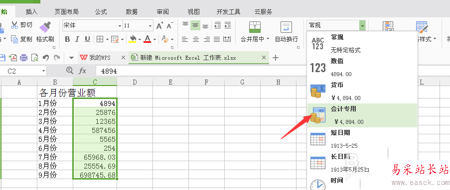Open quick access toolbar customize arrow
This screenshot has height=190, width=450.
pos(71,58)
